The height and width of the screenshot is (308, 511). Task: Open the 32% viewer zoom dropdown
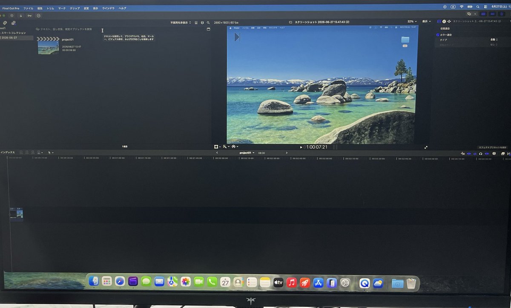click(x=412, y=21)
